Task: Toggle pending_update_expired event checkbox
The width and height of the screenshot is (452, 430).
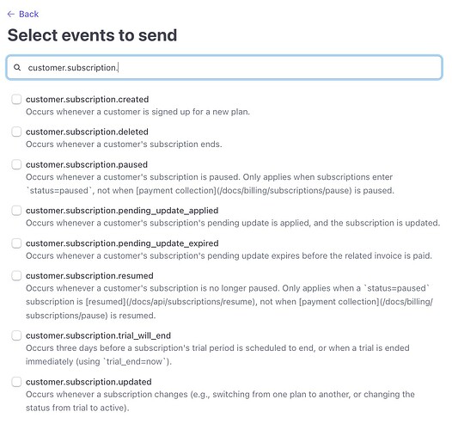Action: [x=16, y=243]
